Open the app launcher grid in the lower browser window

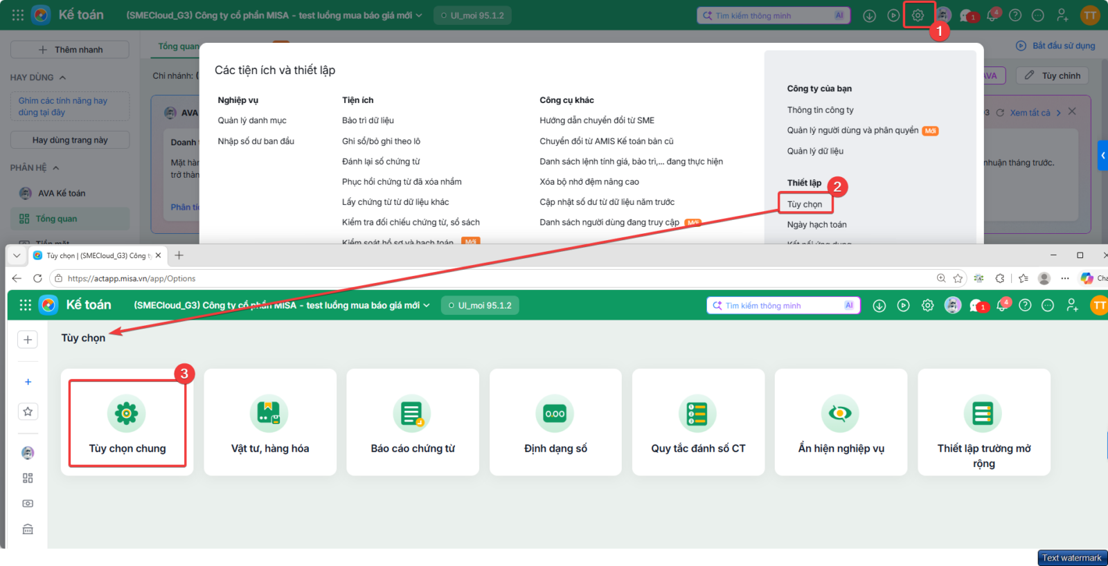pos(26,305)
